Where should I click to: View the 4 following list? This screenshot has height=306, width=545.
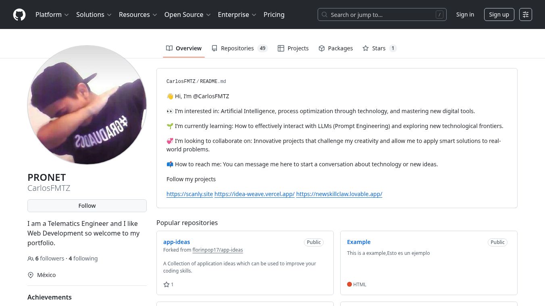(x=83, y=258)
